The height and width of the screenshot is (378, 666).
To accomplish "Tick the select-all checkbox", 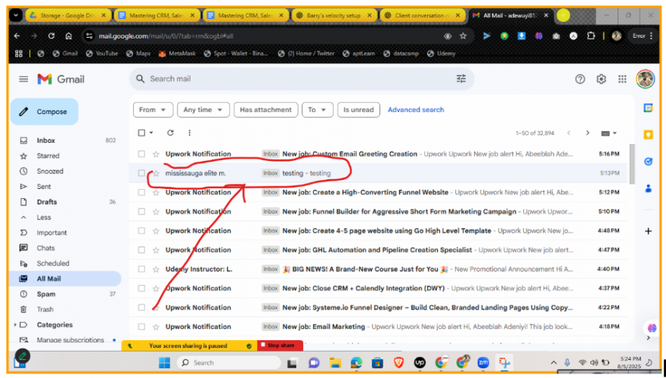I will tap(141, 133).
